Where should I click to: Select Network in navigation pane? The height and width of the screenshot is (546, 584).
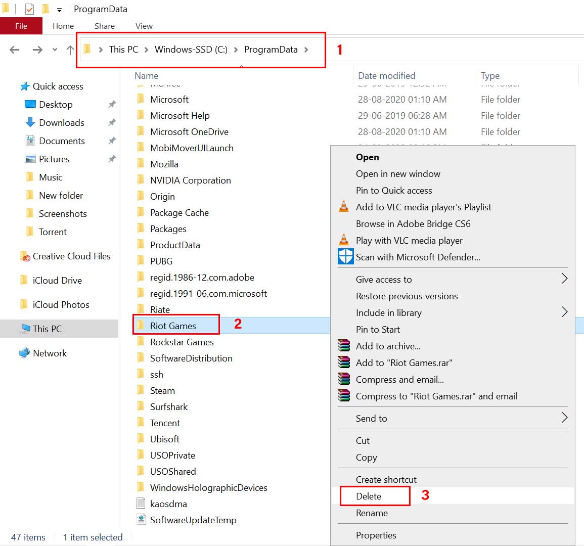(x=50, y=353)
